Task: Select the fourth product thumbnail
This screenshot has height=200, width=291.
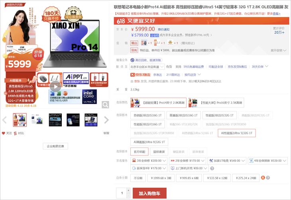Action: tap(73, 120)
